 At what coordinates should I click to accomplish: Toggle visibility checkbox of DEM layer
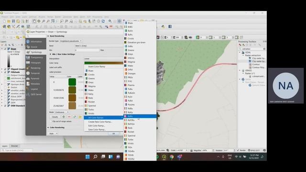point(5,103)
